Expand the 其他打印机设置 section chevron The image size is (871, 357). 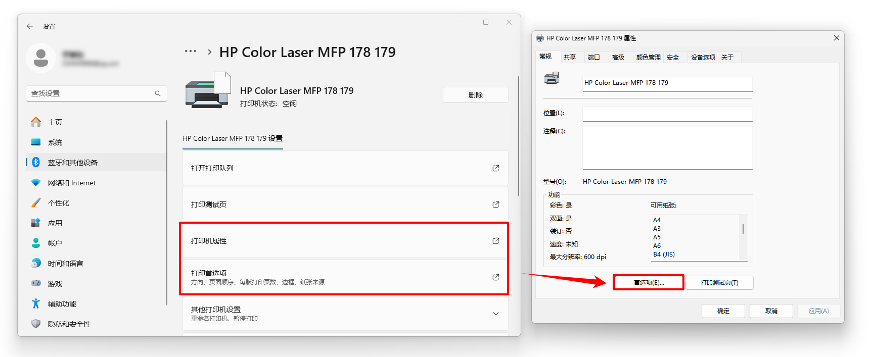click(496, 314)
